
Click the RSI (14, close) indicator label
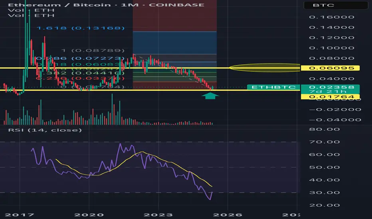[x=45, y=130]
